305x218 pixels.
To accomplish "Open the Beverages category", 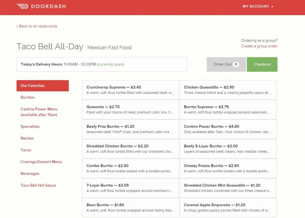I will pyautogui.click(x=30, y=174).
